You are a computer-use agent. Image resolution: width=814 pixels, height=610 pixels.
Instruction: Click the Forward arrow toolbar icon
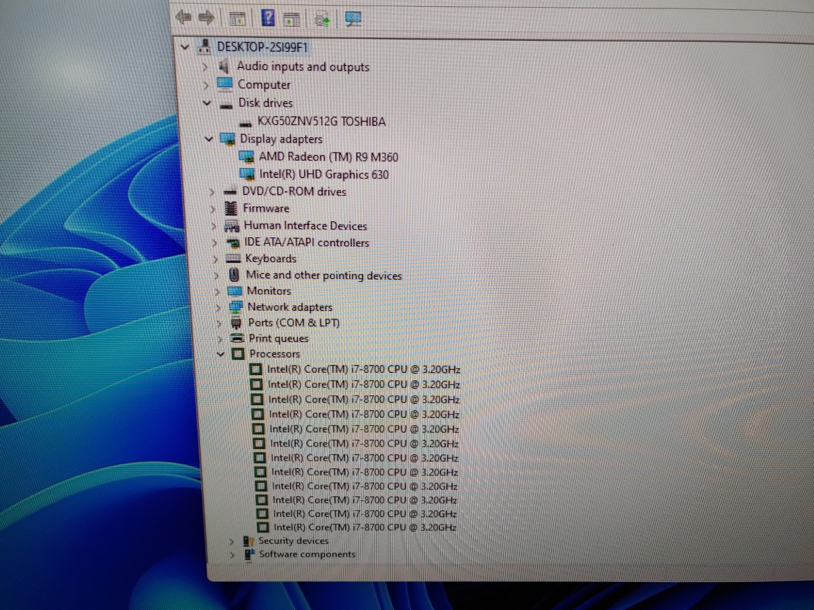point(206,18)
